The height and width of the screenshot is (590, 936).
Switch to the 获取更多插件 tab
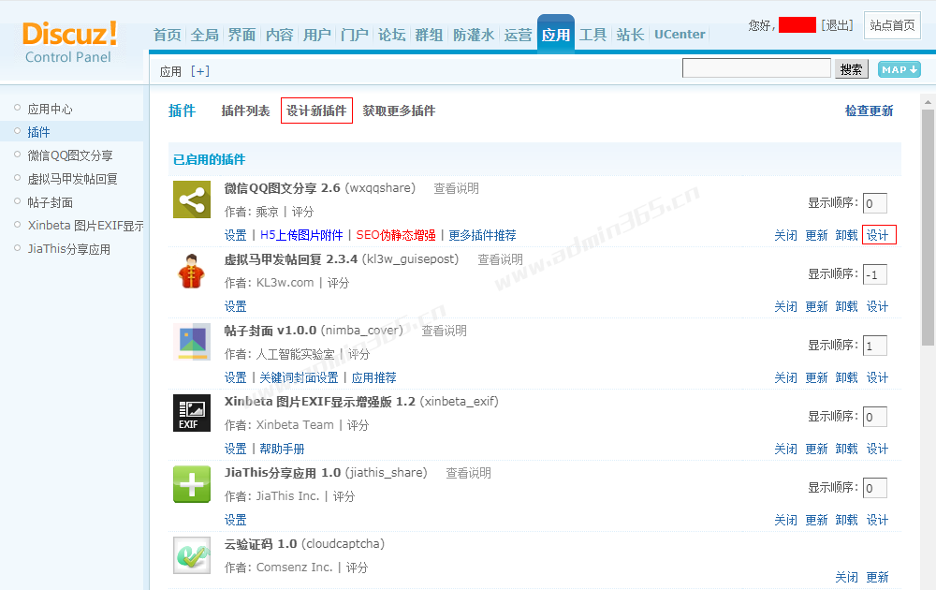399,111
